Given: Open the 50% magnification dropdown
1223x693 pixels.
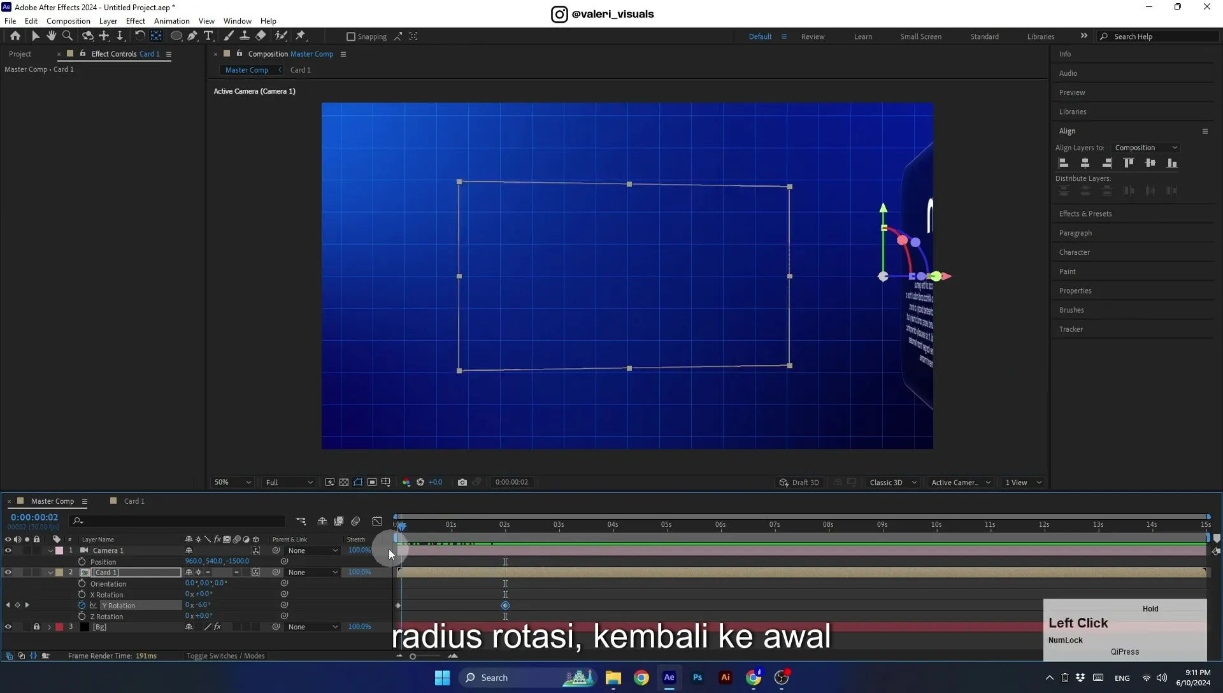Looking at the screenshot, I should click(233, 482).
